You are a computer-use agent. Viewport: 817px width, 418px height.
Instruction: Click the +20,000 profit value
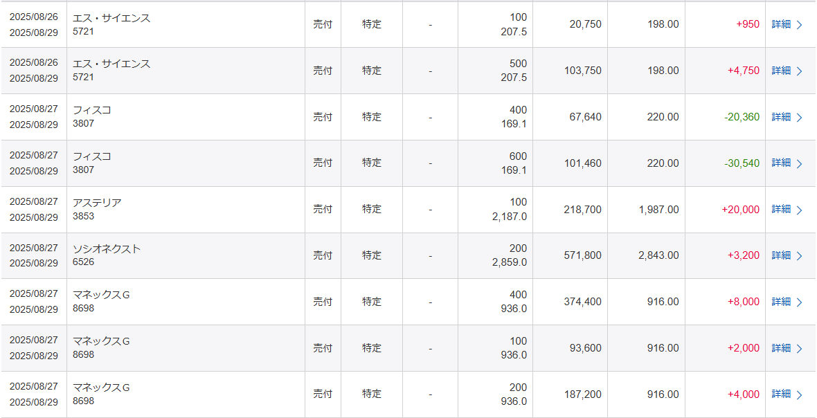coord(740,209)
